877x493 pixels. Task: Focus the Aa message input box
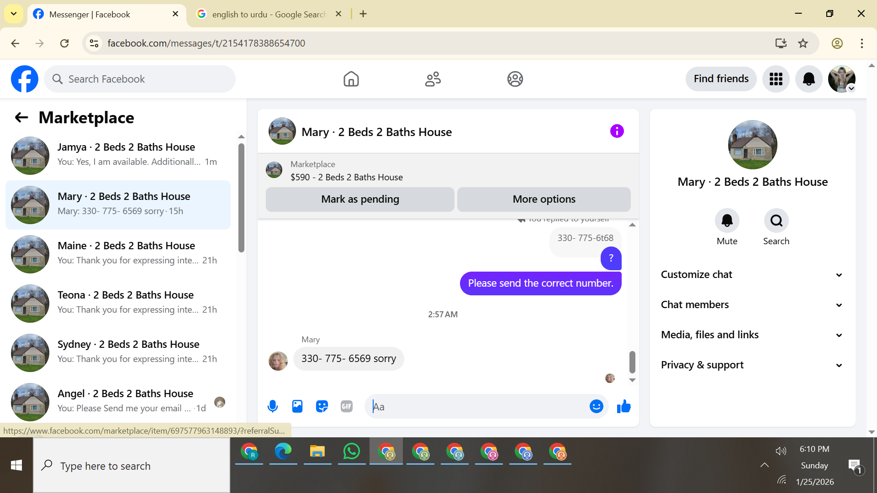[477, 406]
